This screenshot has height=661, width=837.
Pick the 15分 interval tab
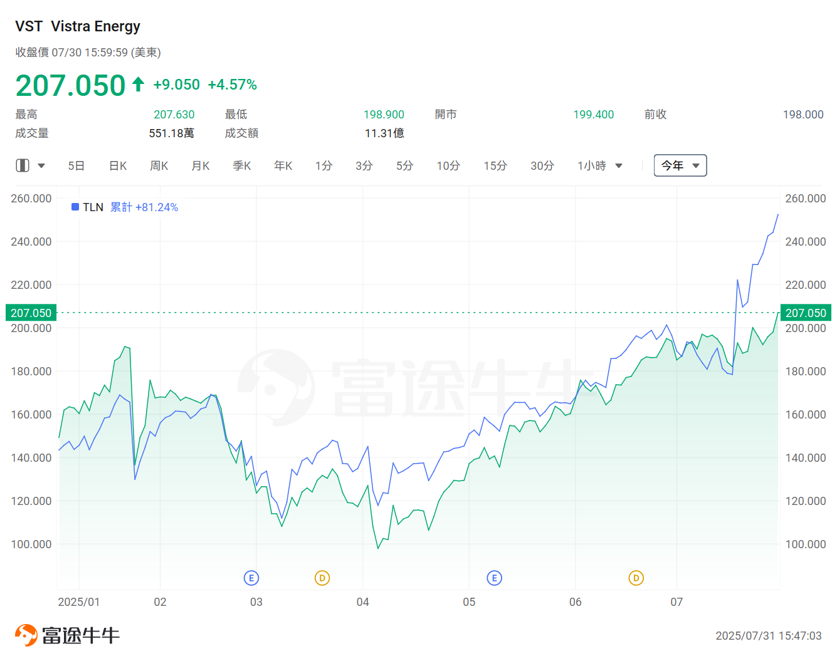click(x=495, y=165)
